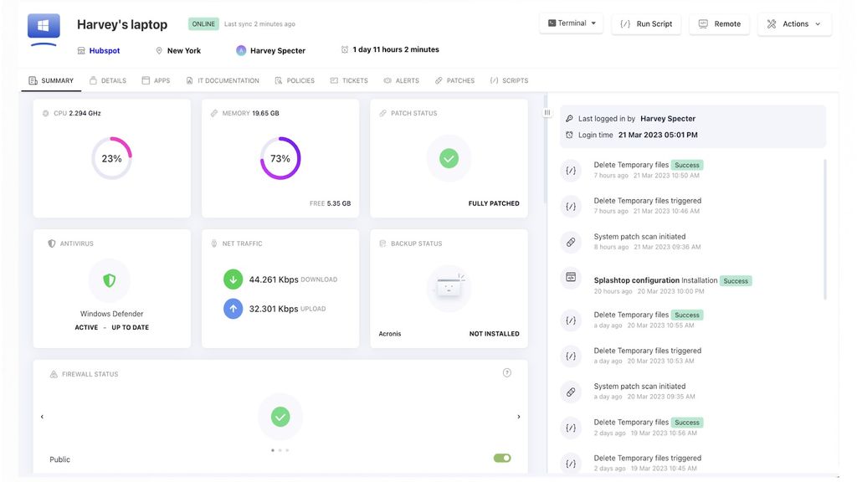The image size is (857, 482).
Task: Open the Terminal dropdown
Action: (x=572, y=23)
